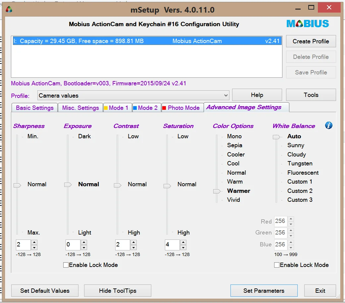Click Set Default Values
The image size is (345, 303).
coord(45,291)
